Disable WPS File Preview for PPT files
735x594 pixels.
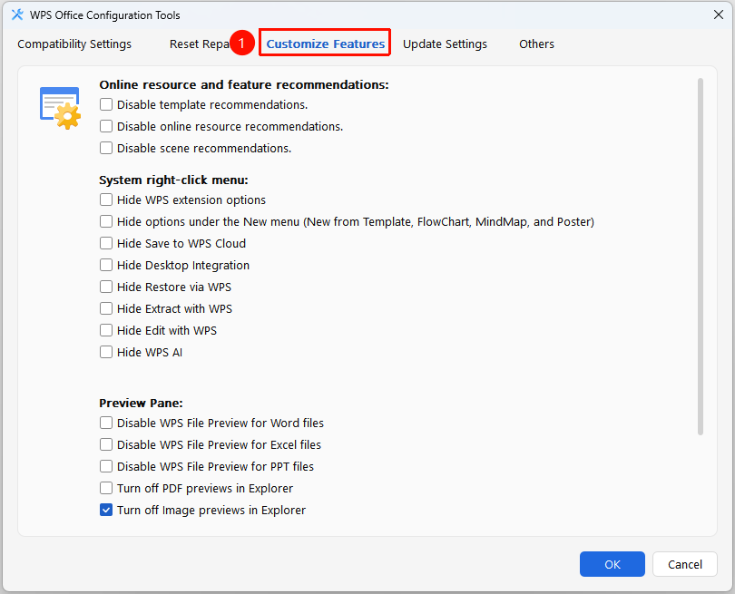[x=106, y=466]
